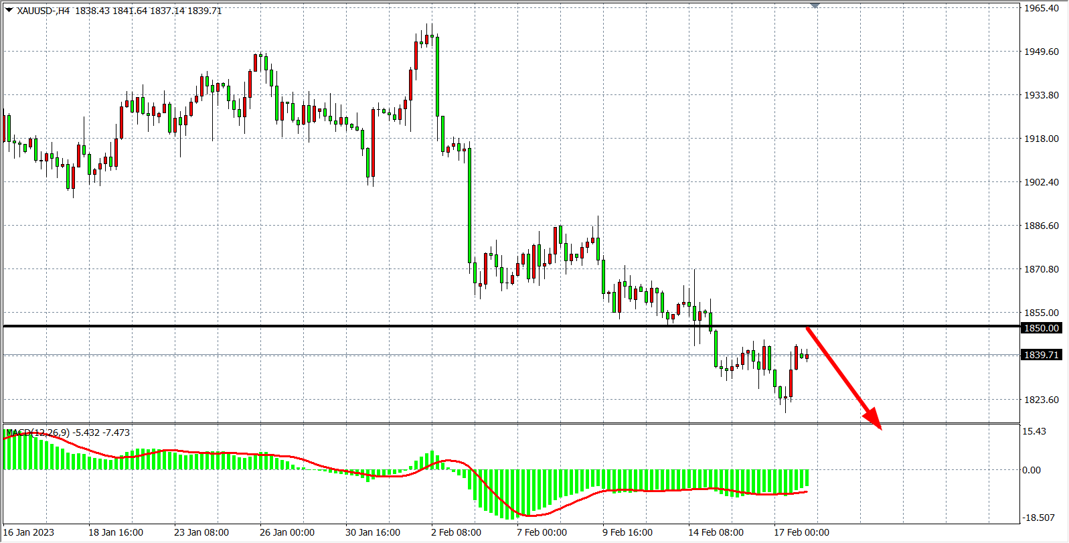Click the 17 Feb 00:00 time label

coord(801,532)
